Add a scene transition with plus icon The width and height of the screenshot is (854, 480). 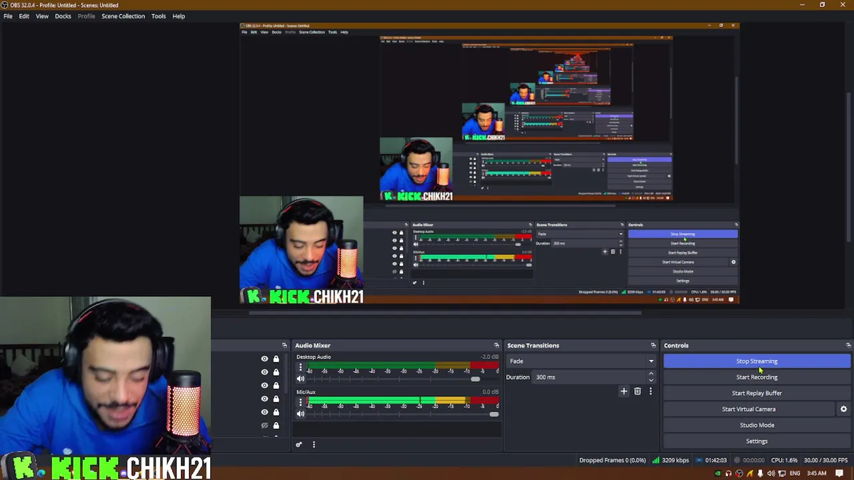pyautogui.click(x=624, y=391)
